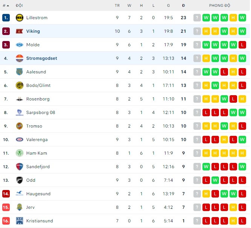Click the Viking team crest
This screenshot has width=251, height=228.
click(20, 31)
